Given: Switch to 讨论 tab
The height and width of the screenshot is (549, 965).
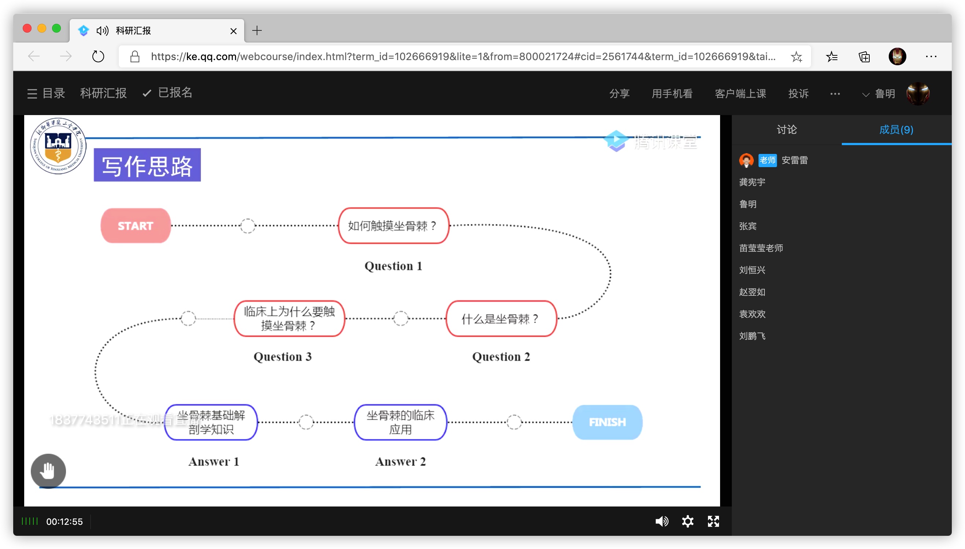Looking at the screenshot, I should tap(786, 130).
